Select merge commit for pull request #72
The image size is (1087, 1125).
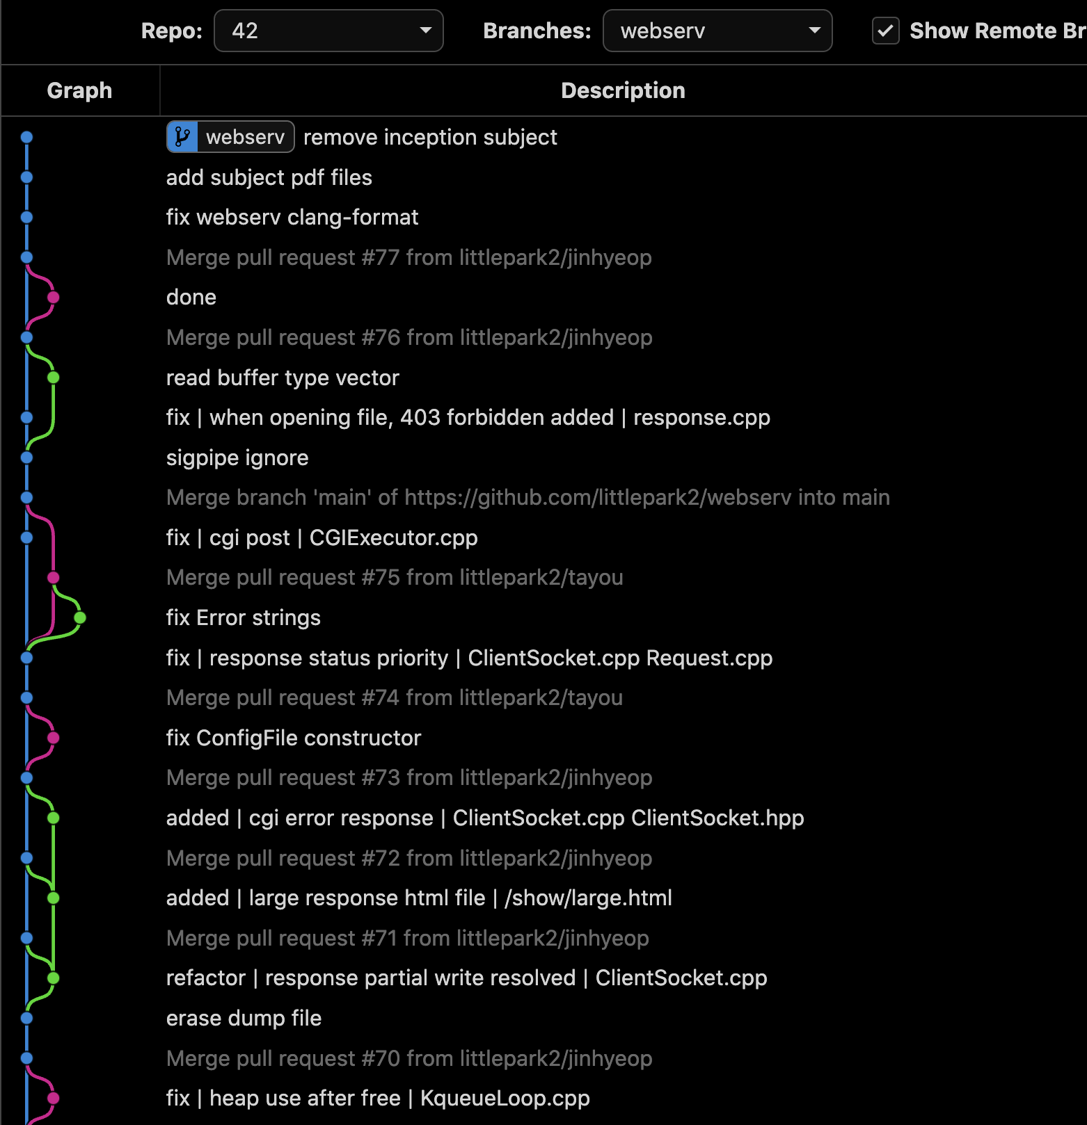[x=409, y=858]
